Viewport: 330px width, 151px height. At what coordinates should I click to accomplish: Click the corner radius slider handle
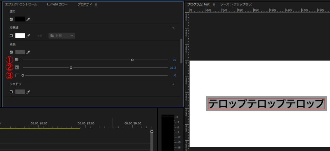click(x=23, y=75)
